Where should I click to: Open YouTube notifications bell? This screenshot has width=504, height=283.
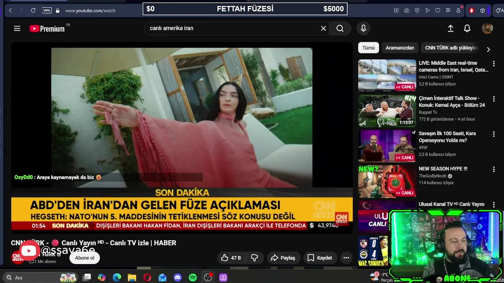[x=467, y=28]
